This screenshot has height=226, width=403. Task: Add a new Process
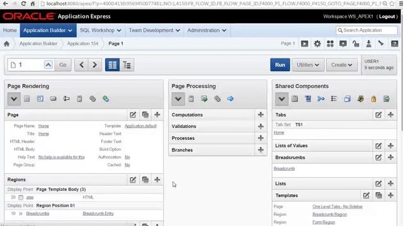point(261,138)
